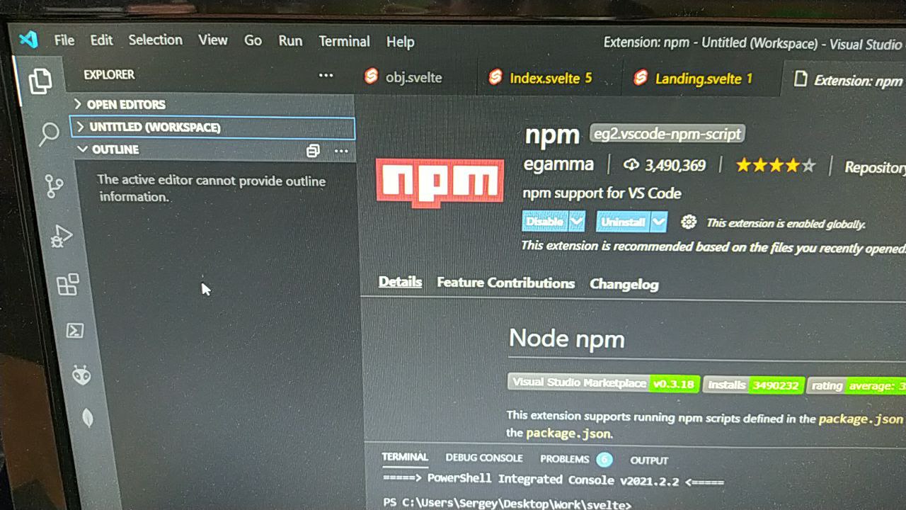Open Outline more actions ellipsis
906x510 pixels.
click(341, 151)
